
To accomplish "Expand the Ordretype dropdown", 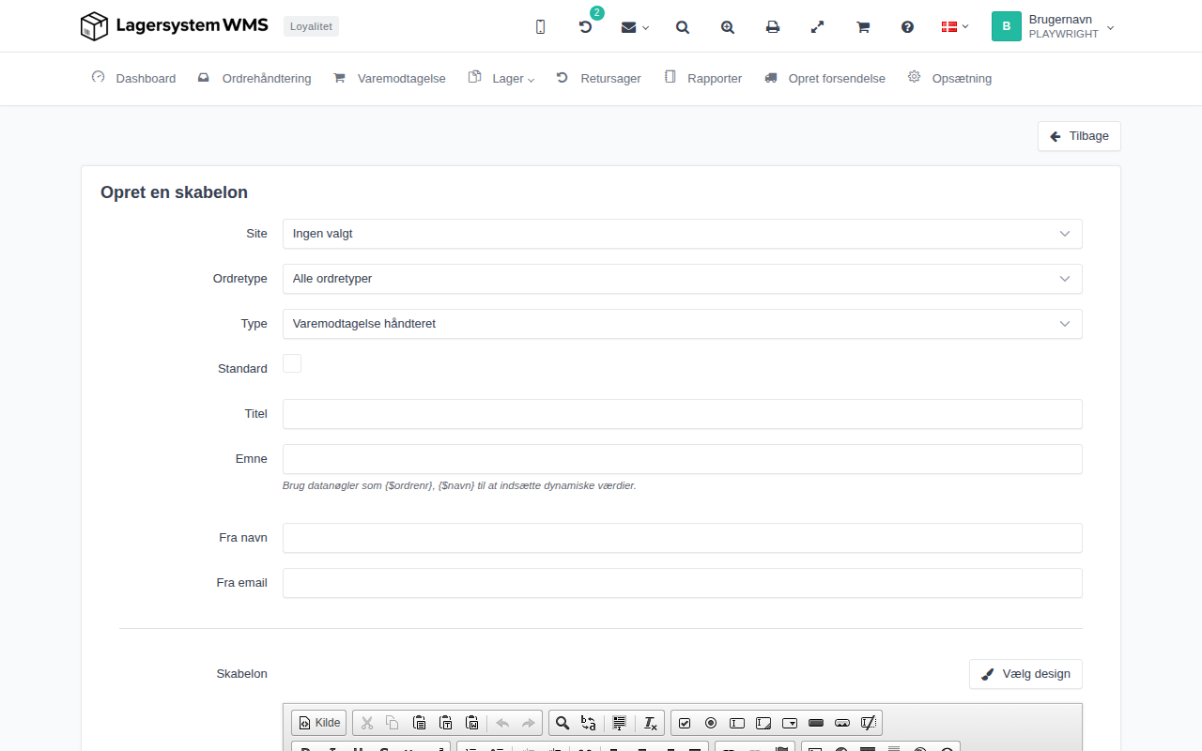I will coord(682,279).
